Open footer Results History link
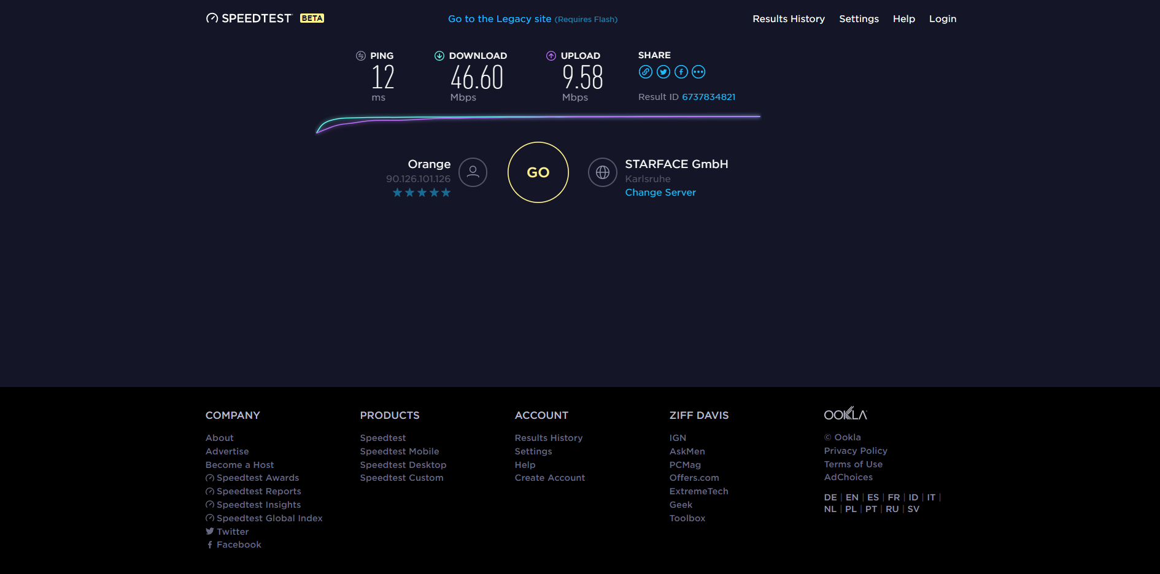 tap(549, 438)
